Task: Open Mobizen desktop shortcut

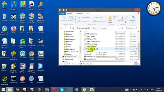Action: tap(23, 79)
